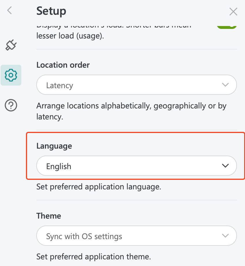Click the Location order label
The image size is (245, 266).
coord(63,65)
